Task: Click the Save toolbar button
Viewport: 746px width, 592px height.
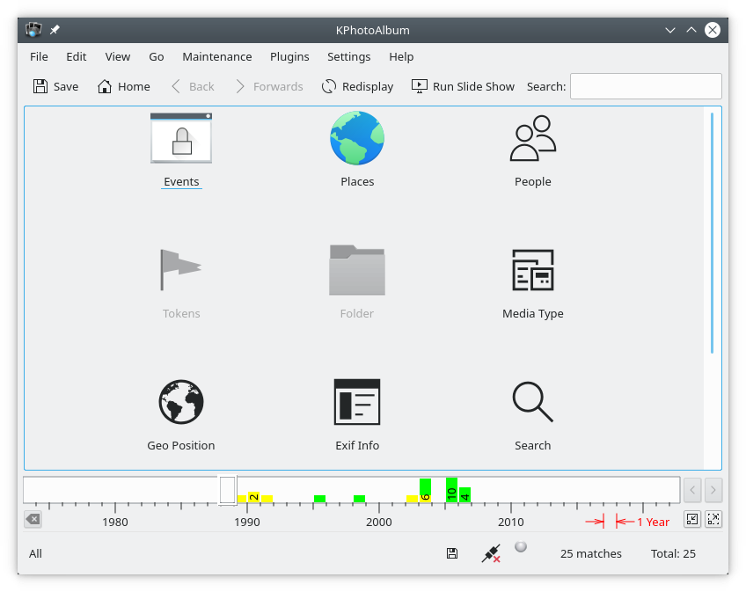Action: point(55,86)
